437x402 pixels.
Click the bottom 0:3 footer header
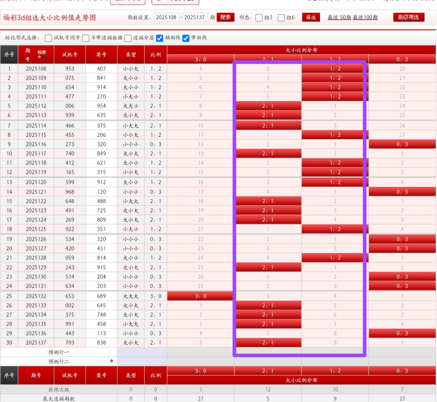point(402,371)
